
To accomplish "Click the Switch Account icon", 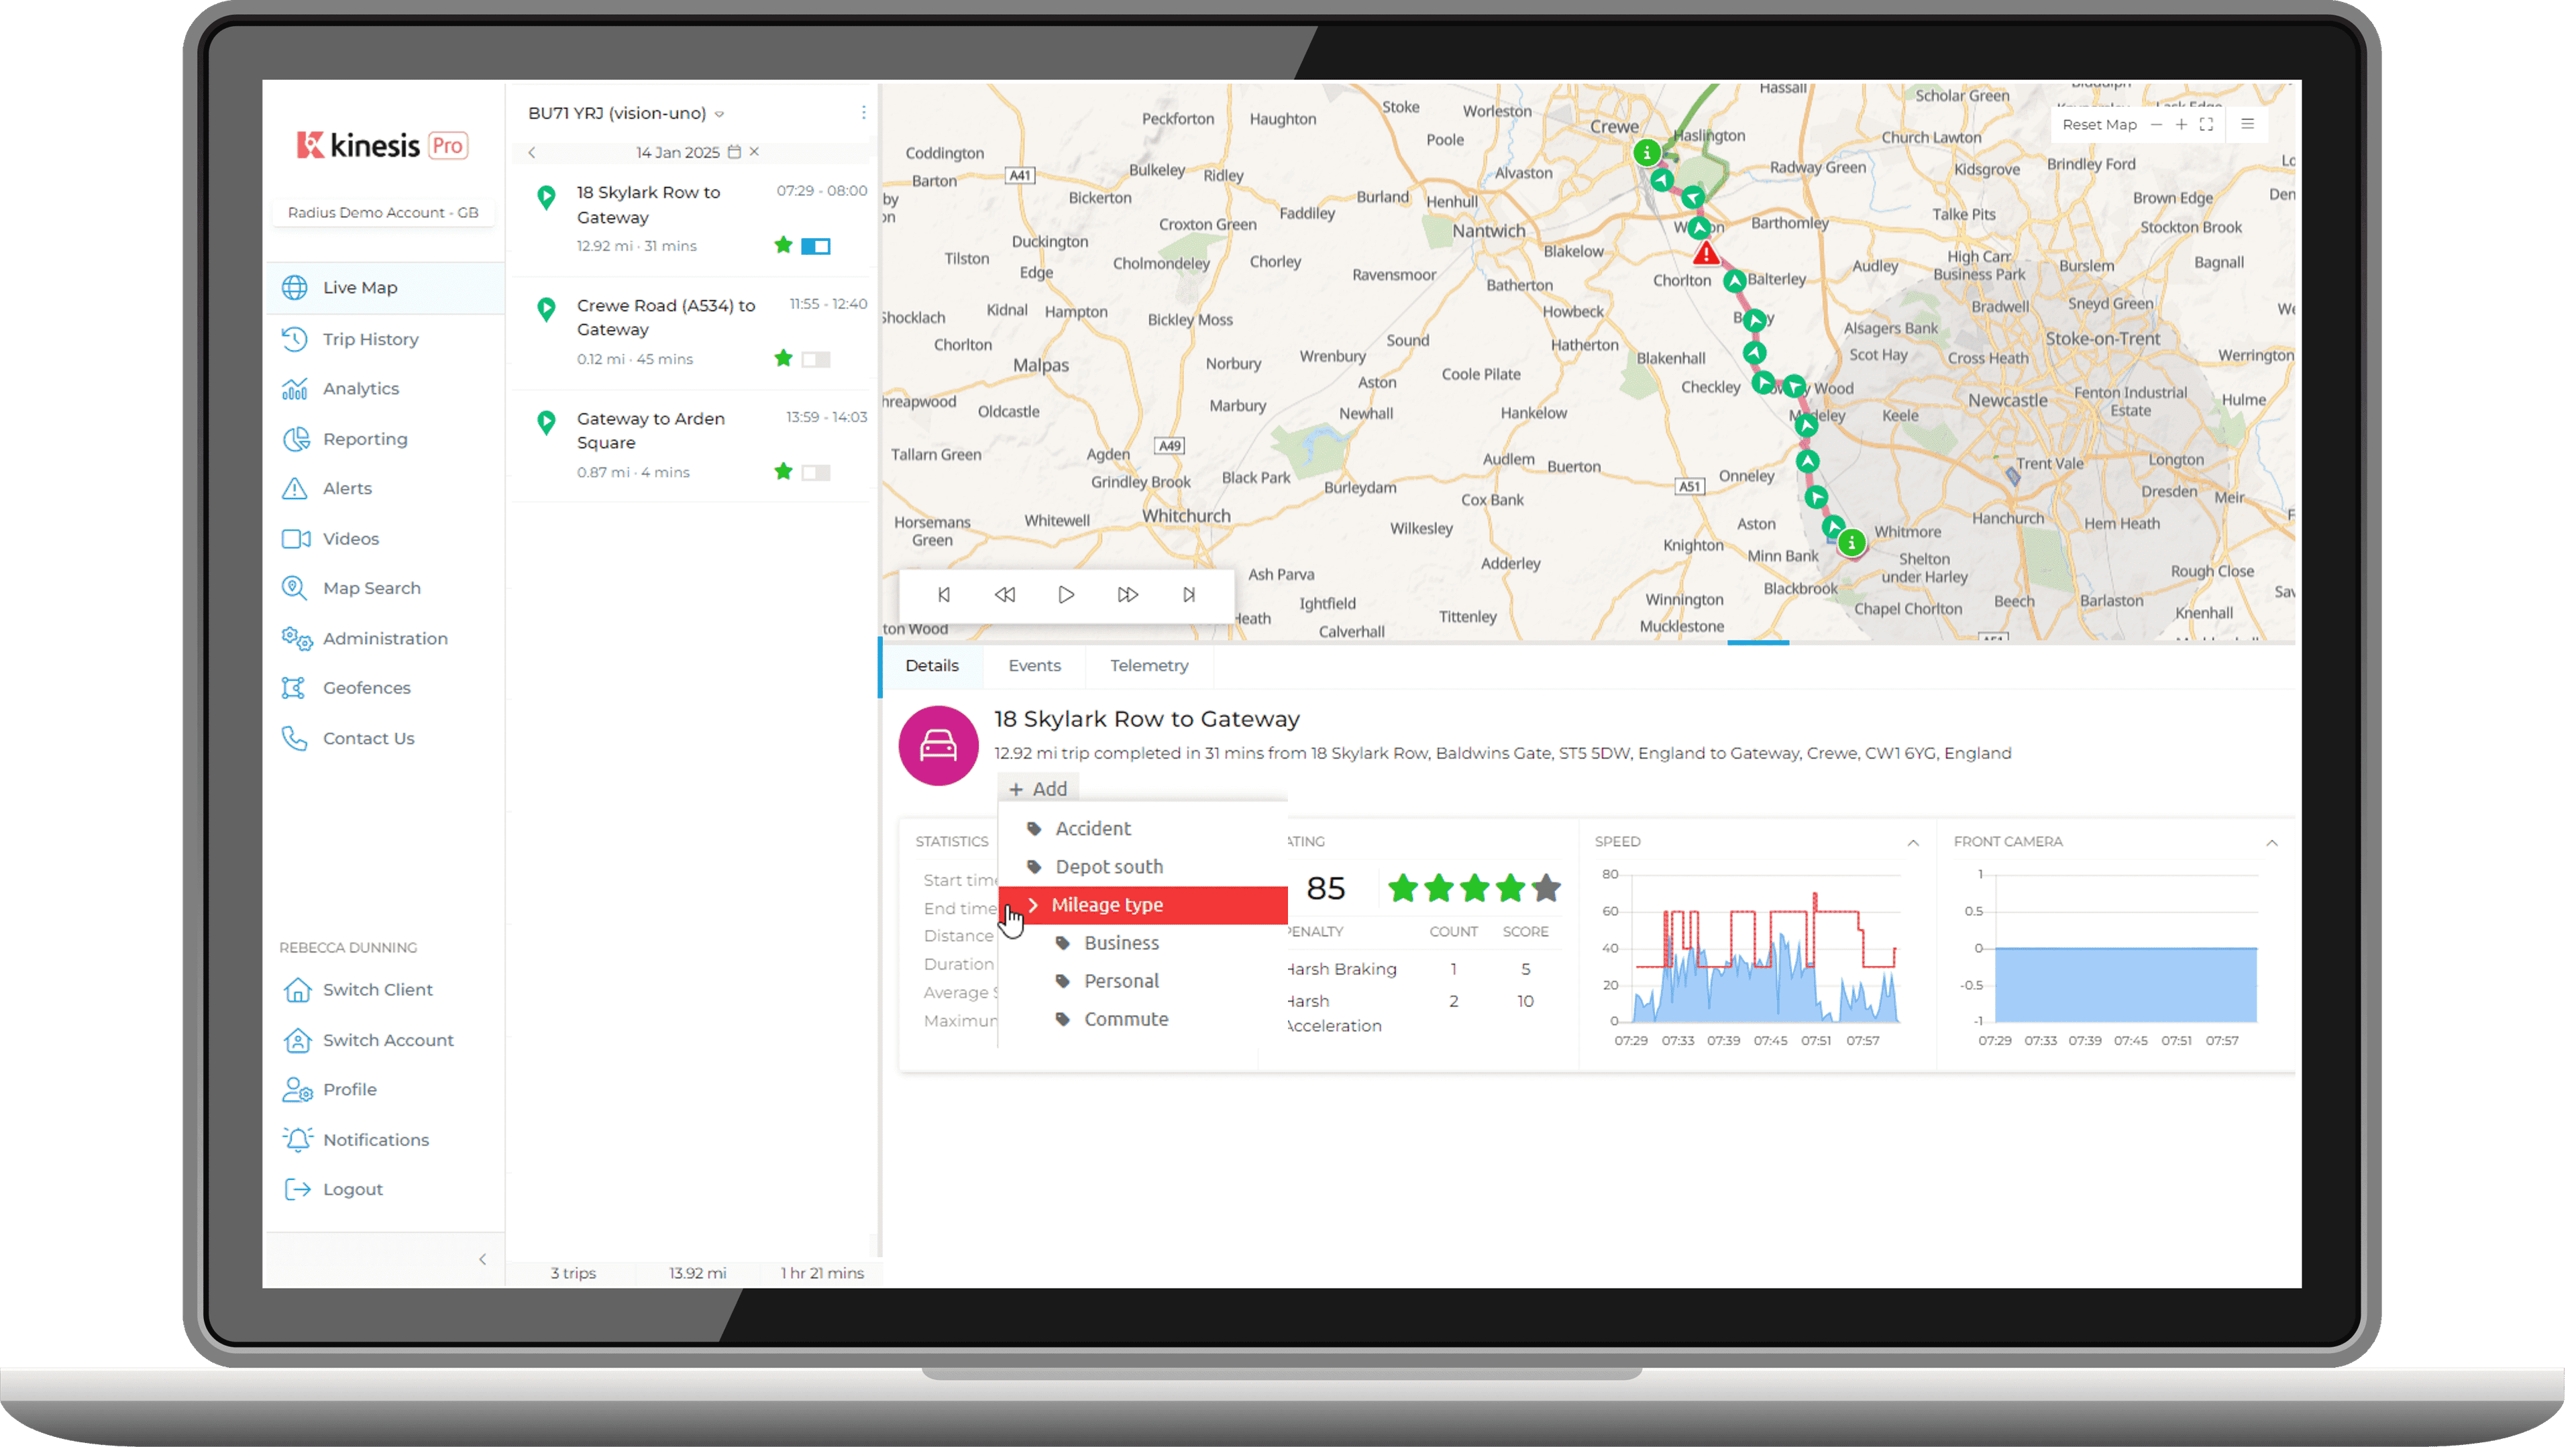I will (297, 1040).
